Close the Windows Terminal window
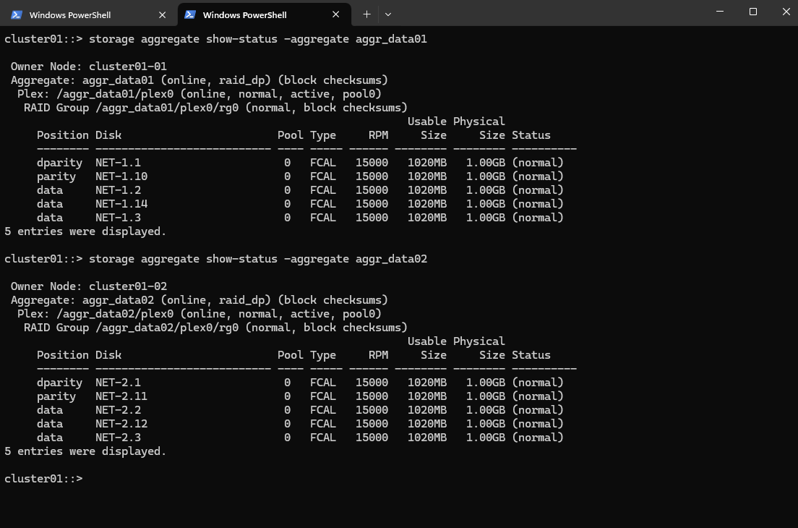This screenshot has width=798, height=528. pyautogui.click(x=786, y=11)
